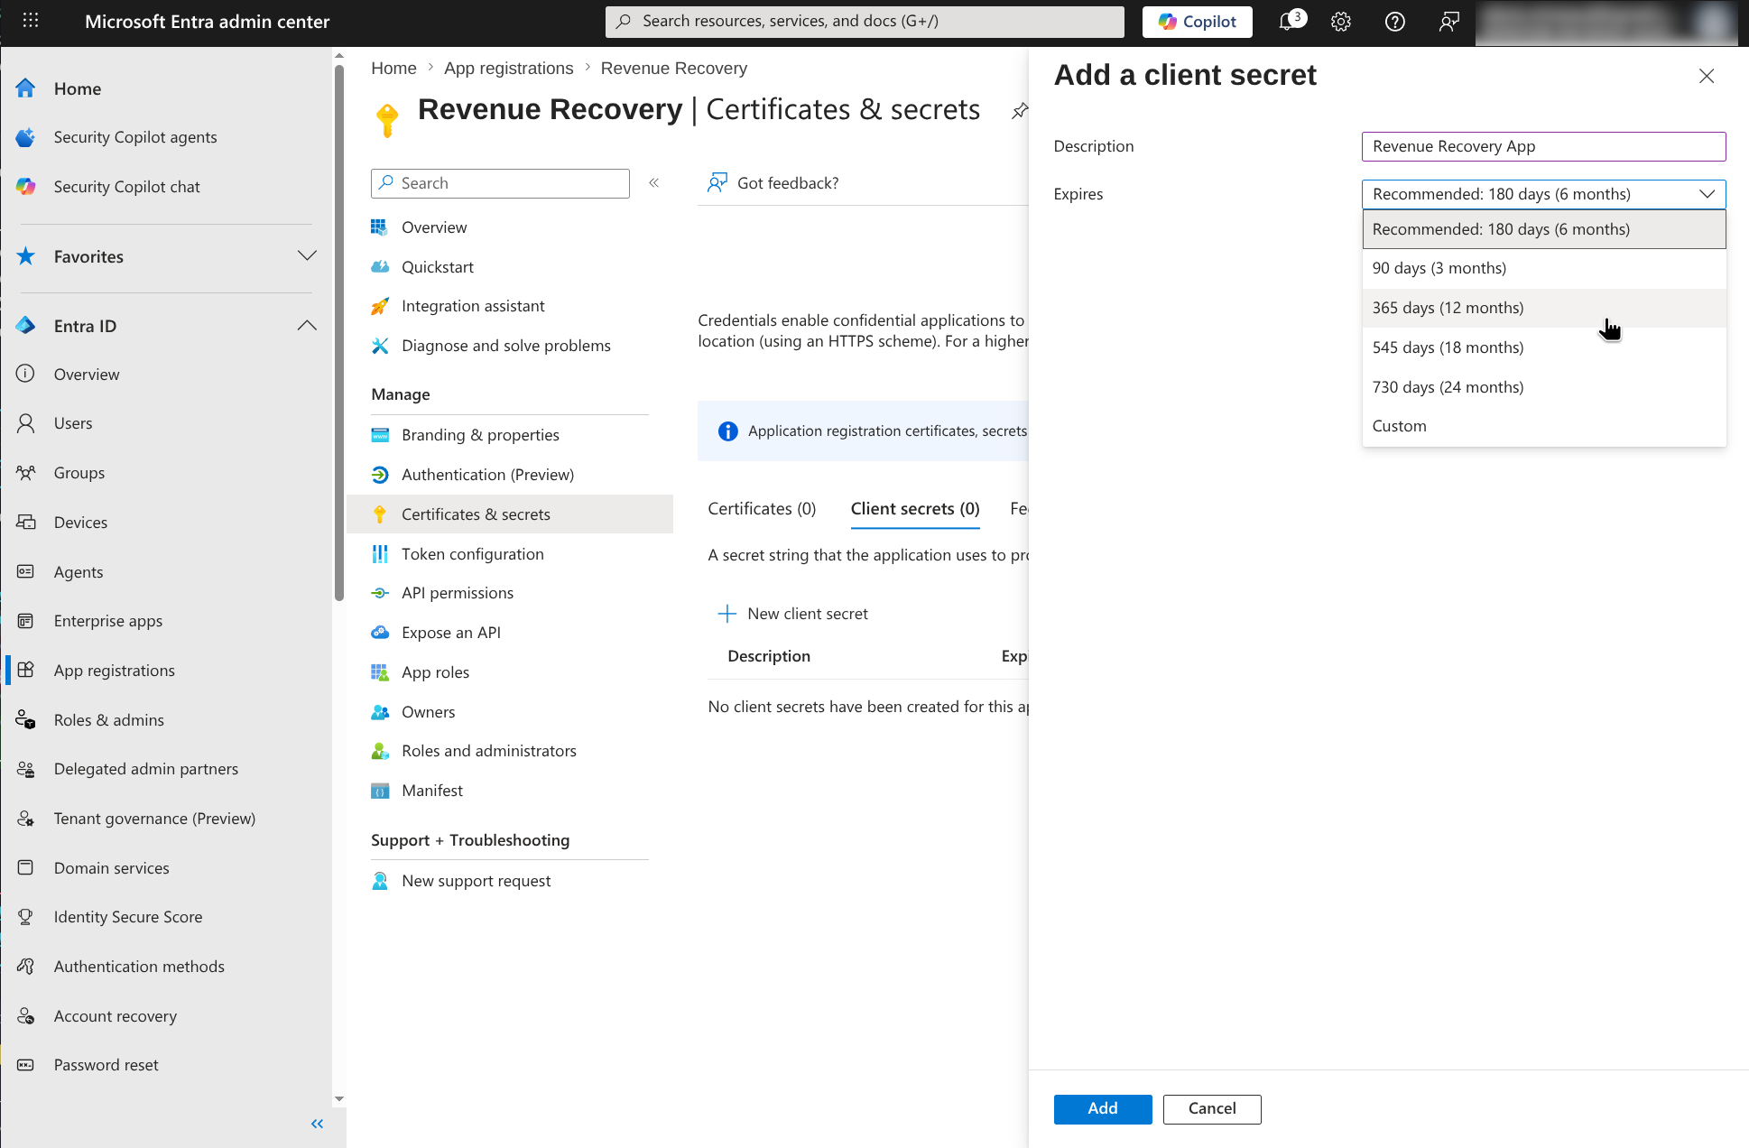Go to Home breadcrumb link

pyautogui.click(x=393, y=69)
